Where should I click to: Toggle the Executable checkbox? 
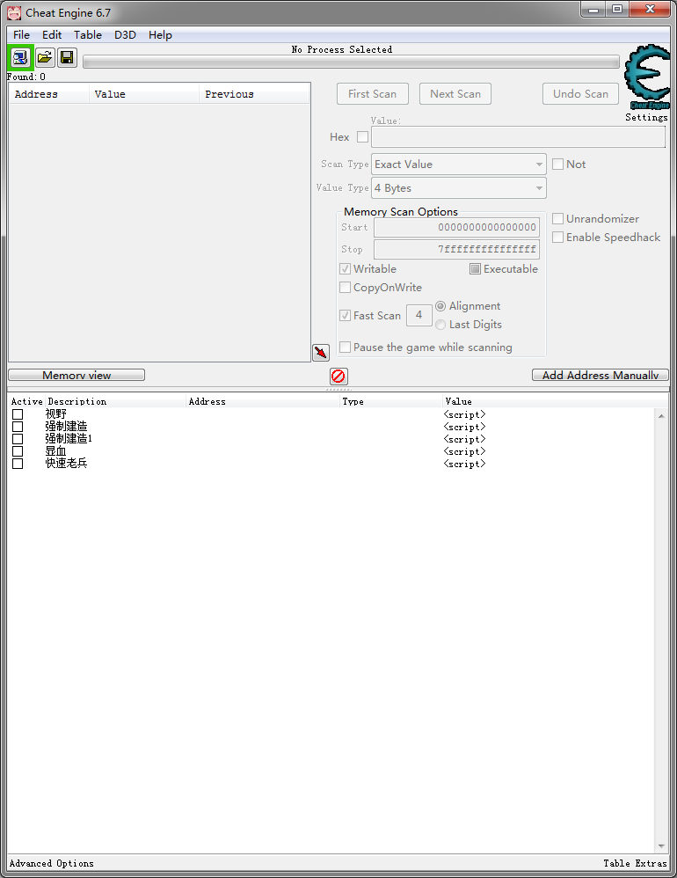pyautogui.click(x=475, y=269)
